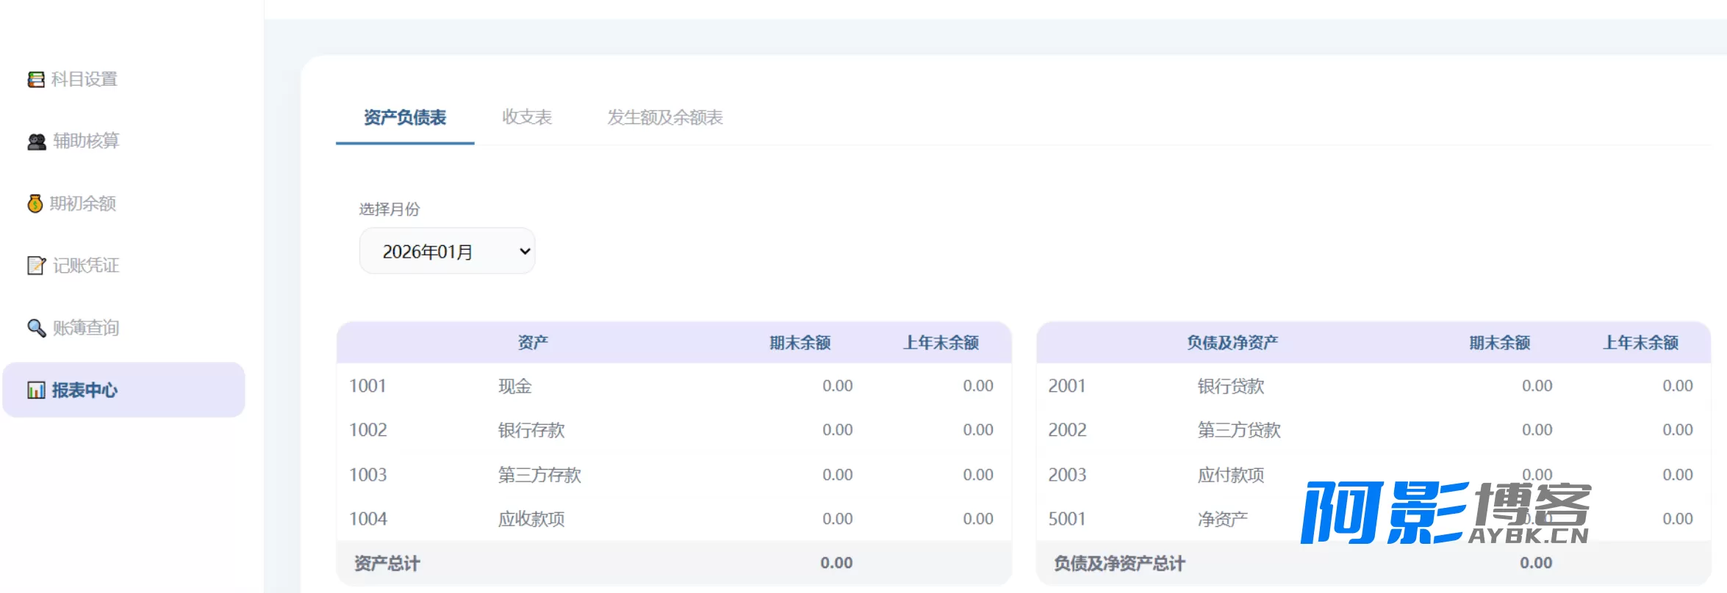Click the 科目设置 books icon
The height and width of the screenshot is (593, 1727).
point(36,79)
